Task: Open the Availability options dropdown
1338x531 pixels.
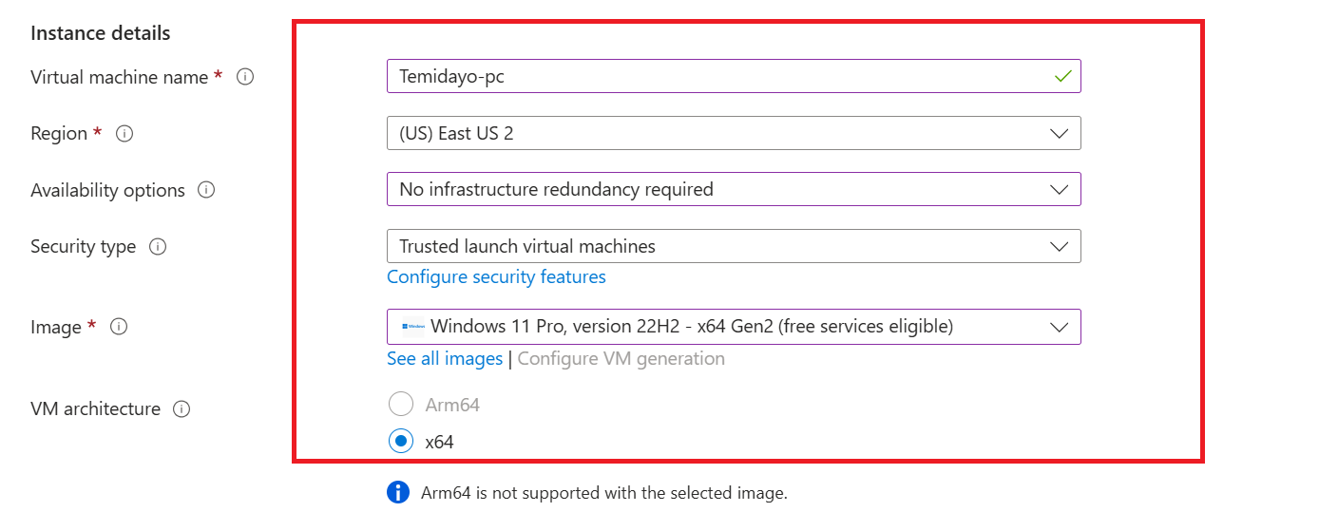Action: coord(1059,190)
